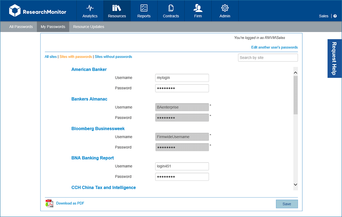Filter by Sites with passwords
The width and height of the screenshot is (342, 217).
pyautogui.click(x=76, y=57)
